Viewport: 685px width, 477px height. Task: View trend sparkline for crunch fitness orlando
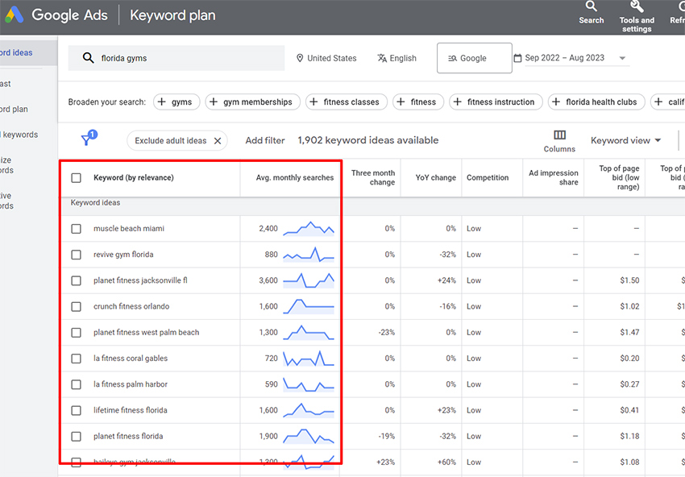point(309,306)
